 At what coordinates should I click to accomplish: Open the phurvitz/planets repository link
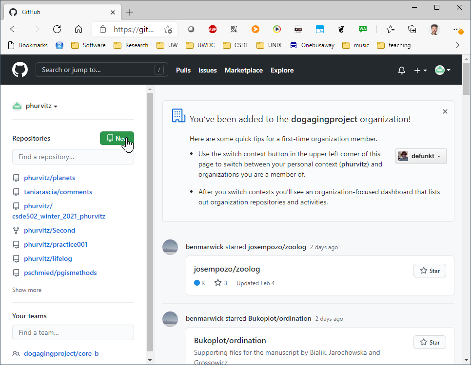pos(50,178)
